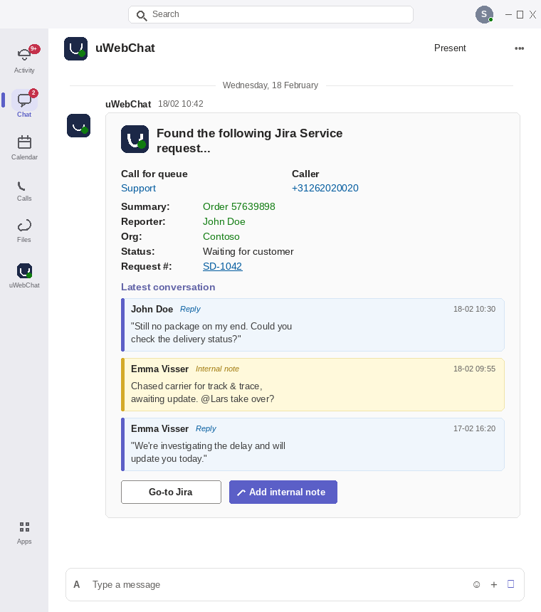Open the Activity feed in sidebar
541x612 pixels.
24,59
